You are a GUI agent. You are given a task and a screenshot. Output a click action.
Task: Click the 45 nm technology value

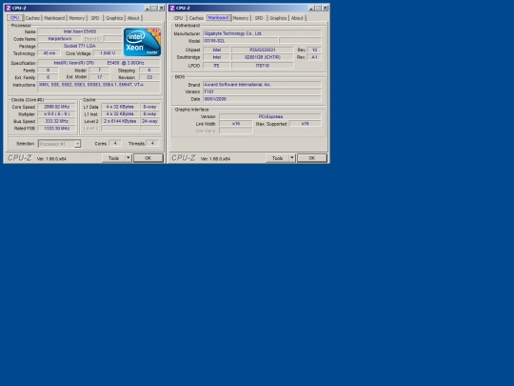pos(49,53)
